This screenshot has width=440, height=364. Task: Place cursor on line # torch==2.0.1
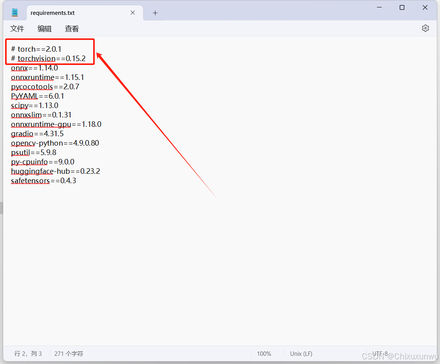(x=36, y=49)
